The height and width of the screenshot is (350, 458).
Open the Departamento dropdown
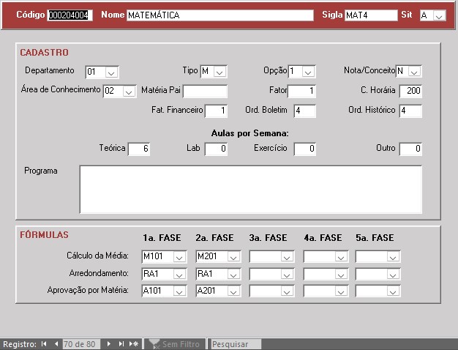point(111,72)
